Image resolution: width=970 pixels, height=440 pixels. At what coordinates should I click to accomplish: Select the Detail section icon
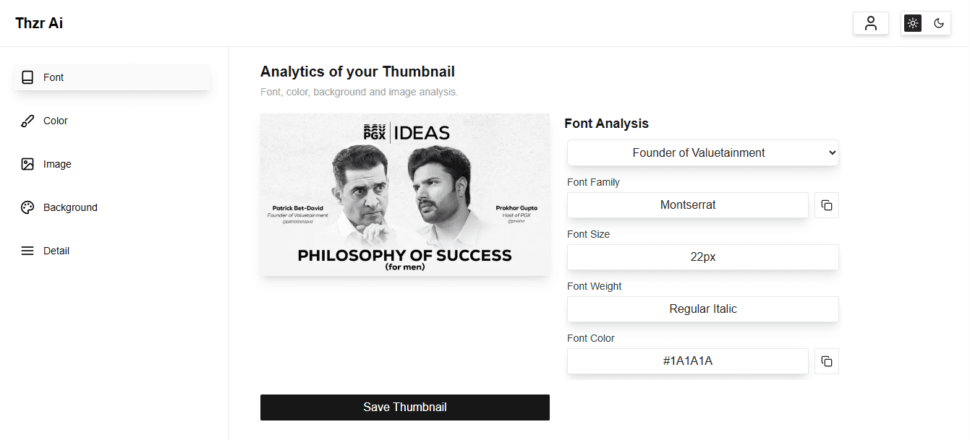point(27,251)
